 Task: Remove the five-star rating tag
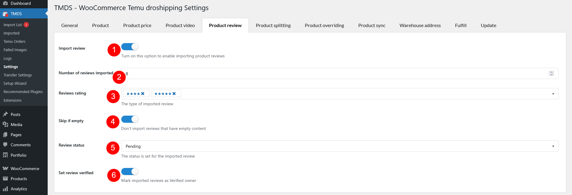click(x=174, y=94)
